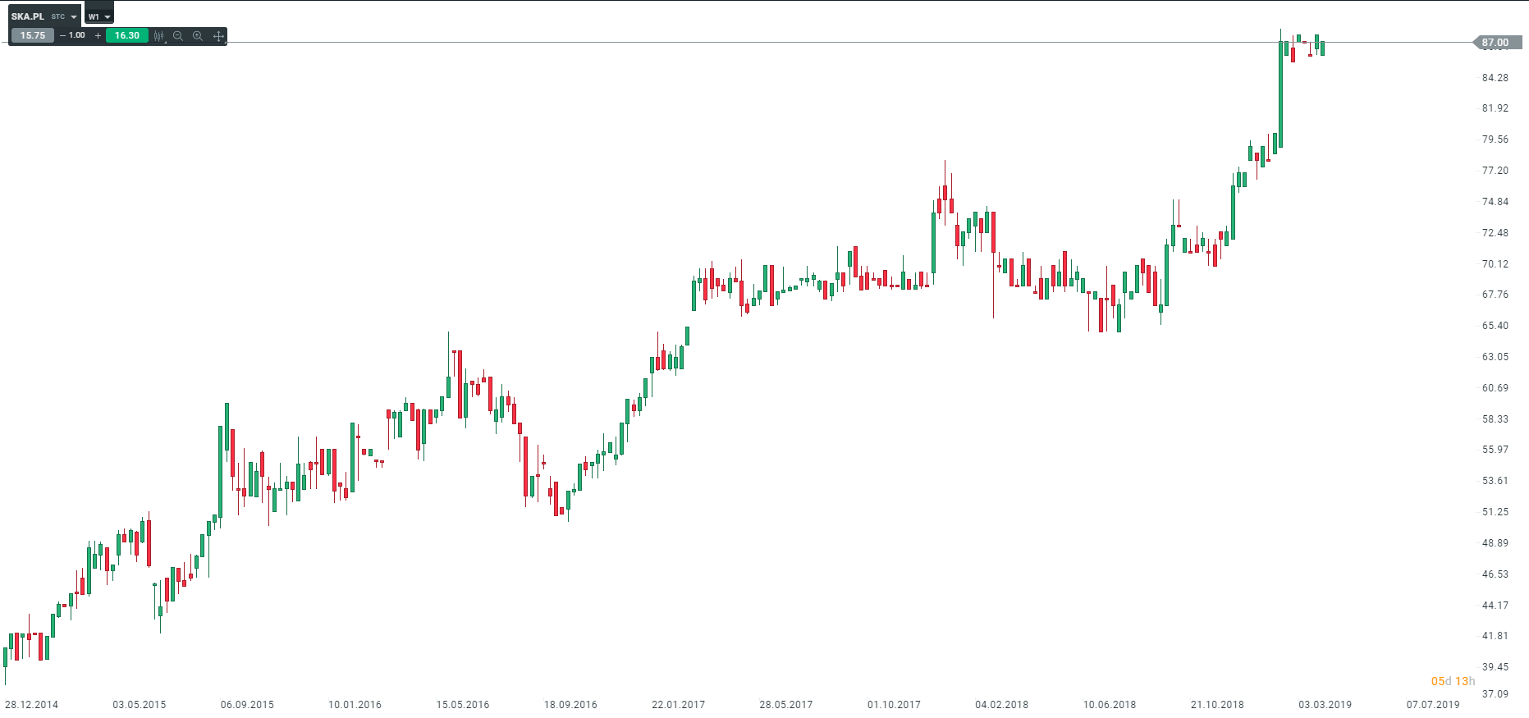Click the 1.00 volume field

coord(78,35)
